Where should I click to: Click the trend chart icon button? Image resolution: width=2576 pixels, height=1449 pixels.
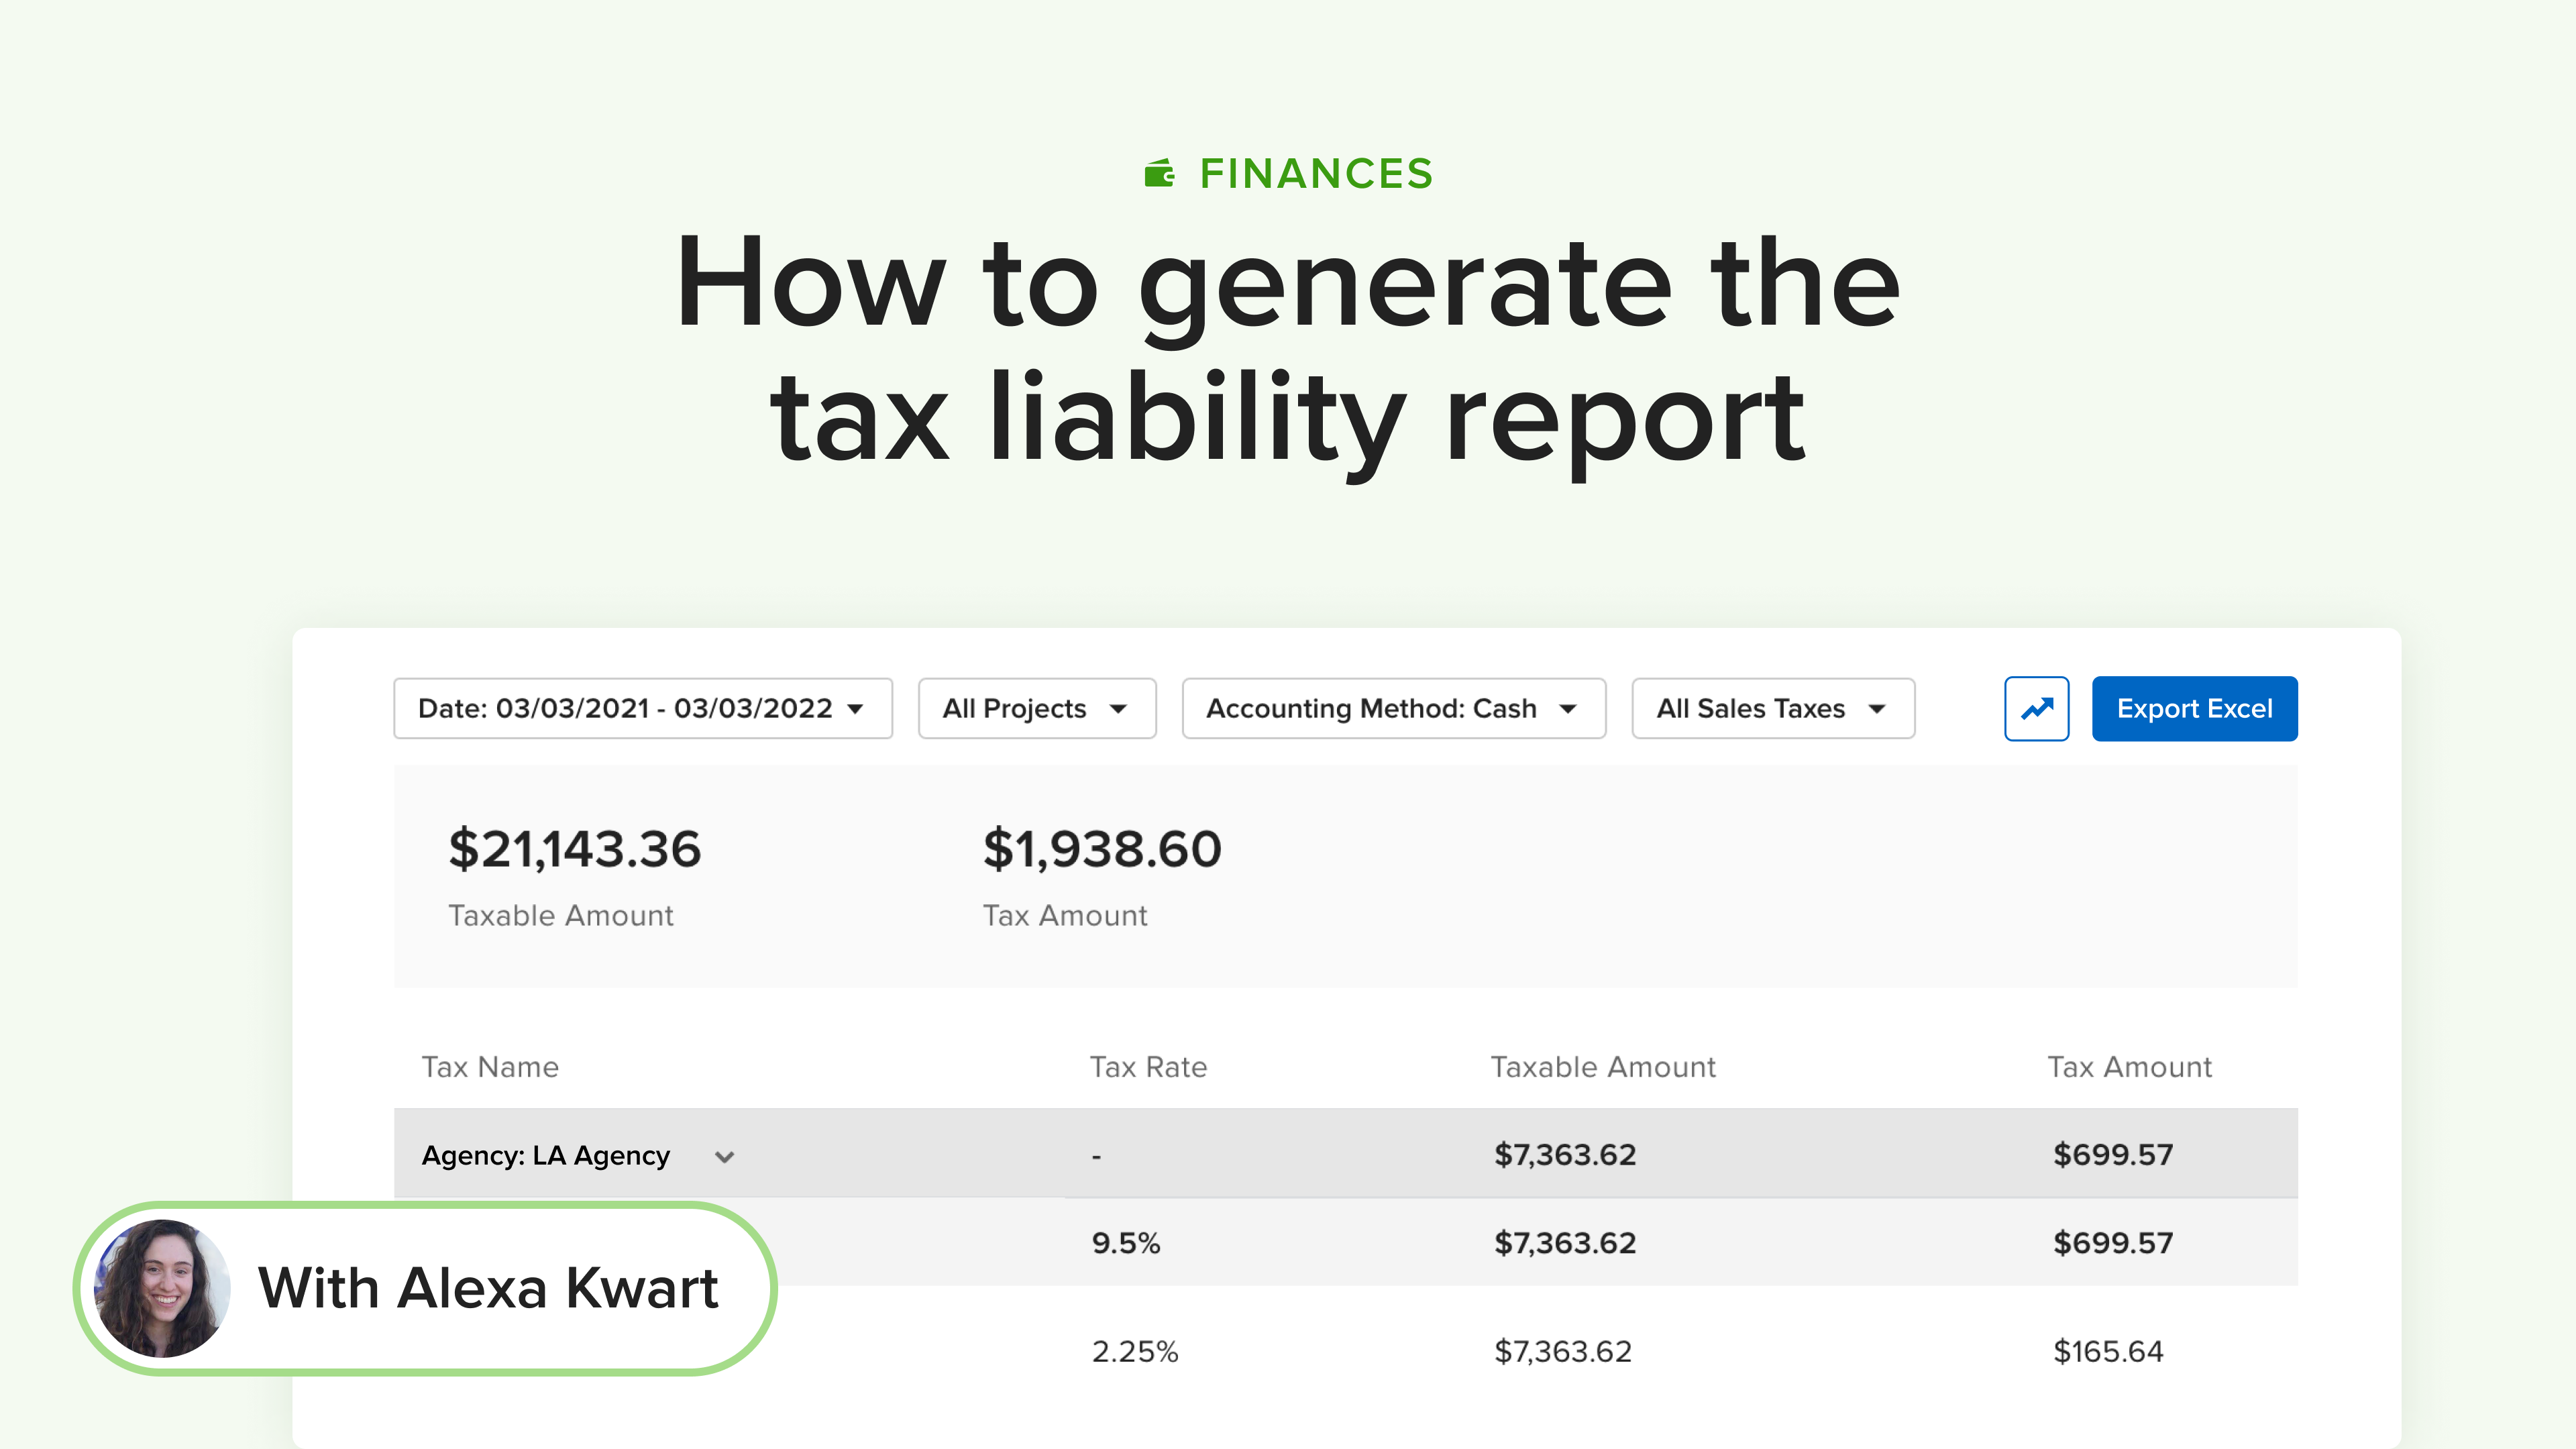2036,709
